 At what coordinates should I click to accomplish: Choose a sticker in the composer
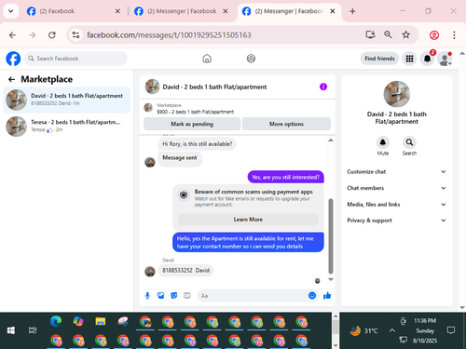coord(174,296)
